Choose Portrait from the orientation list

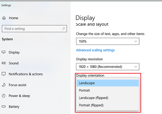click(x=108, y=90)
